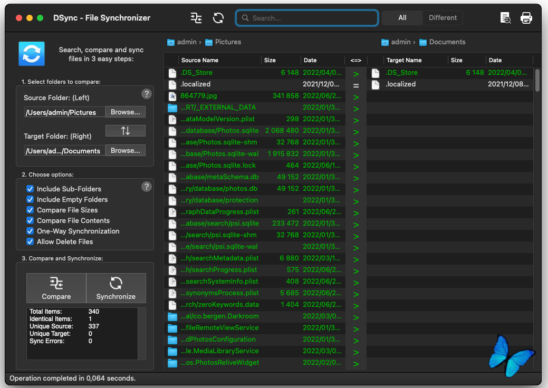Image resolution: width=548 pixels, height=388 pixels.
Task: Turn off One-Way Synchronization
Action: (x=30, y=231)
